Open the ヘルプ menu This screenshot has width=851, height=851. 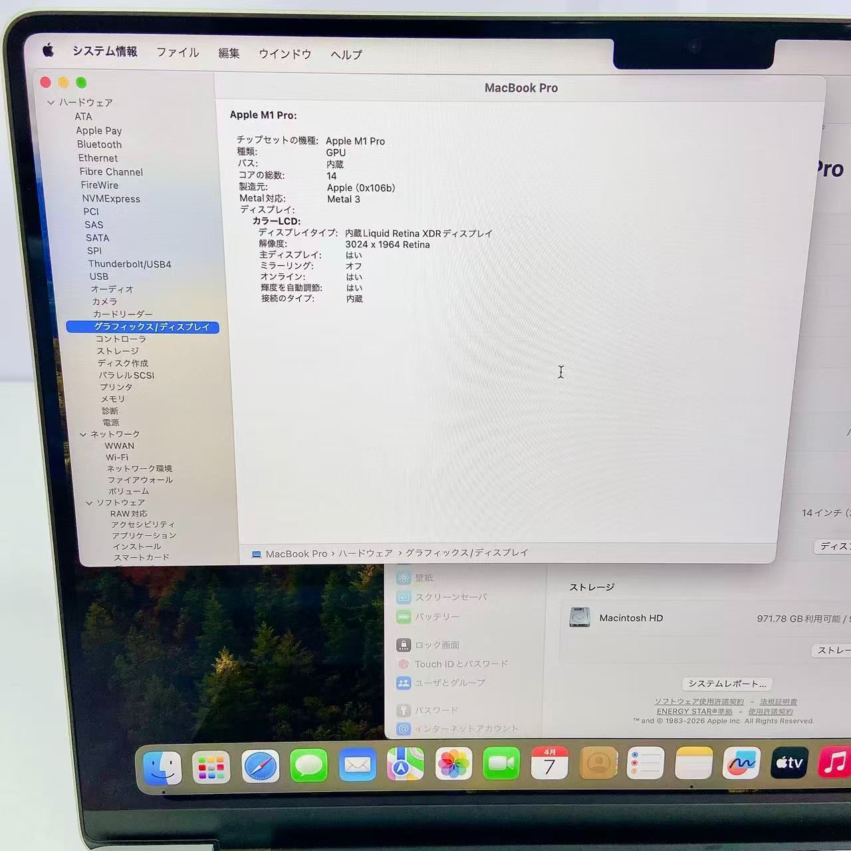[346, 55]
